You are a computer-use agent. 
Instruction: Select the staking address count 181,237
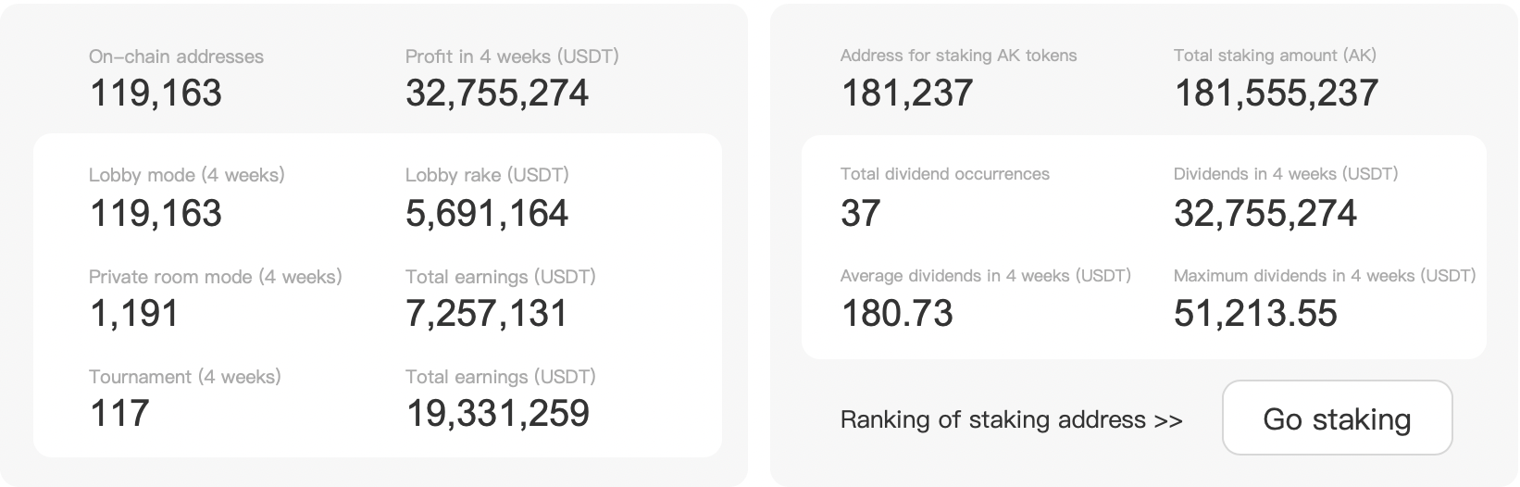(x=906, y=94)
